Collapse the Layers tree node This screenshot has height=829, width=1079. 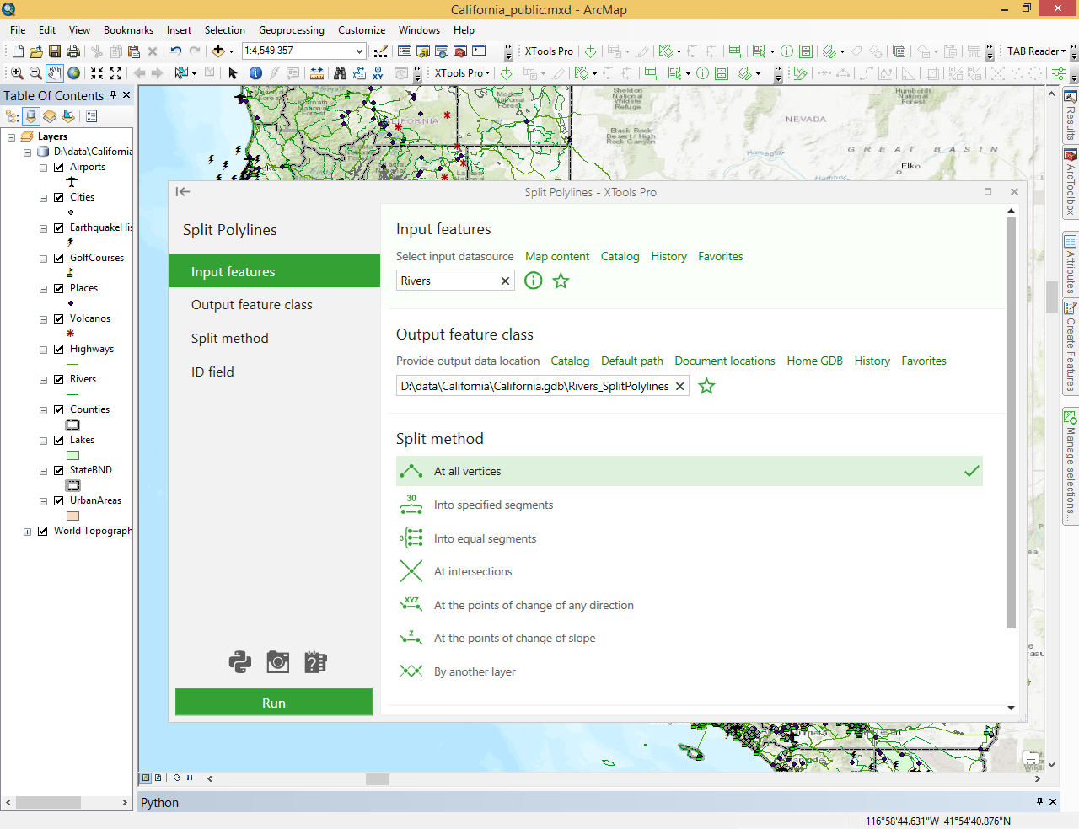(11, 136)
